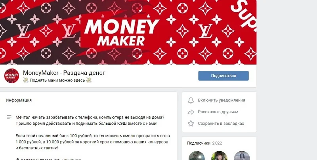
Task: Subscribe with the Подписаться button
Action: point(223,76)
